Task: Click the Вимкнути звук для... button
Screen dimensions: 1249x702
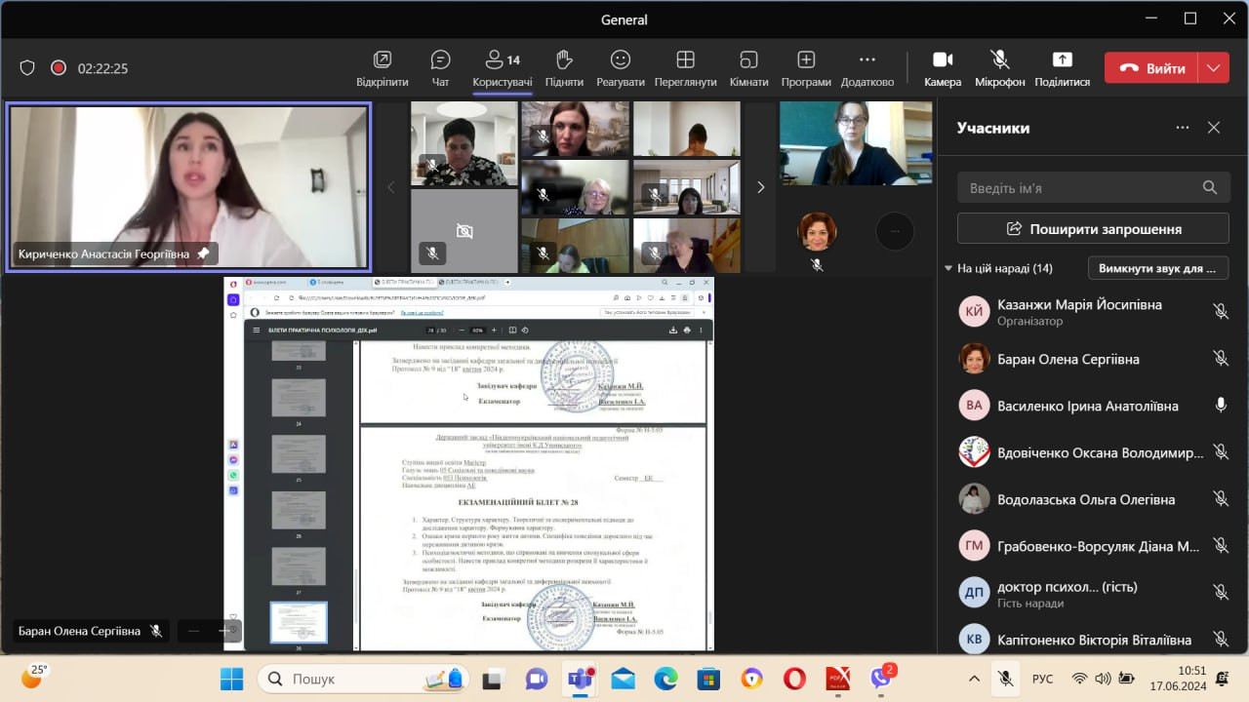Action: 1158,268
